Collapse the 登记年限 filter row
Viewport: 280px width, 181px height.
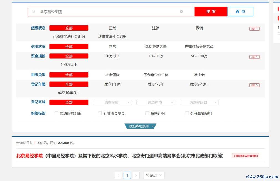(x=254, y=85)
